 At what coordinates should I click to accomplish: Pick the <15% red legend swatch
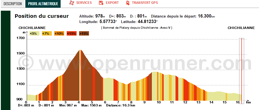click(x=72, y=33)
